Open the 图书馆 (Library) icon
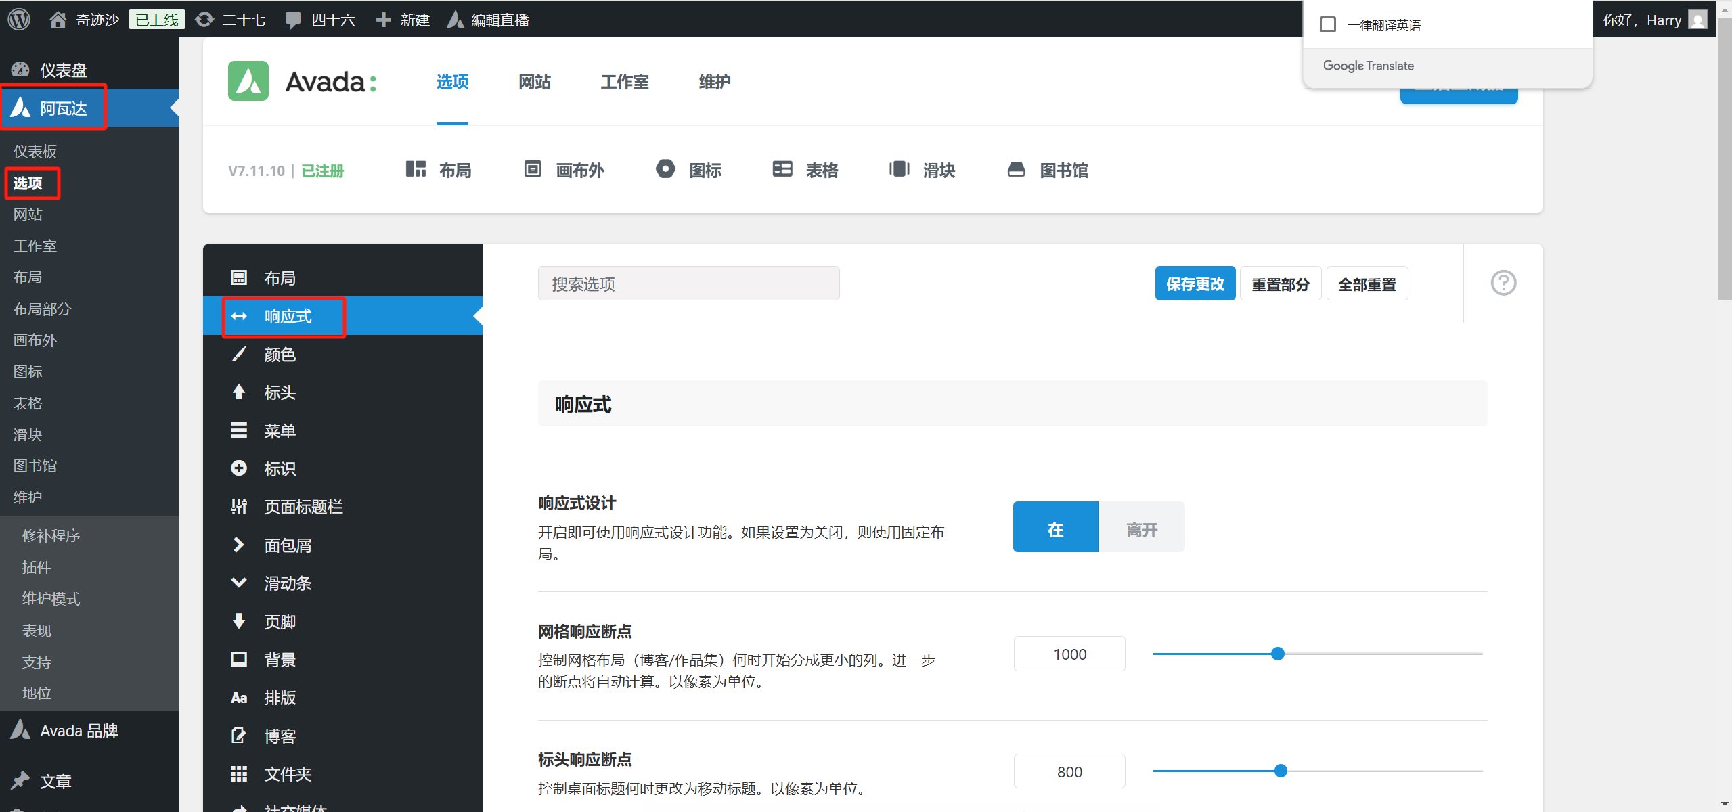 1047,170
